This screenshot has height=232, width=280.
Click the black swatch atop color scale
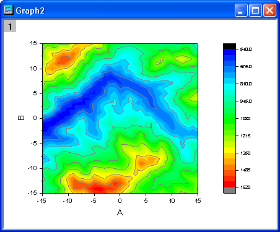pyautogui.click(x=229, y=46)
